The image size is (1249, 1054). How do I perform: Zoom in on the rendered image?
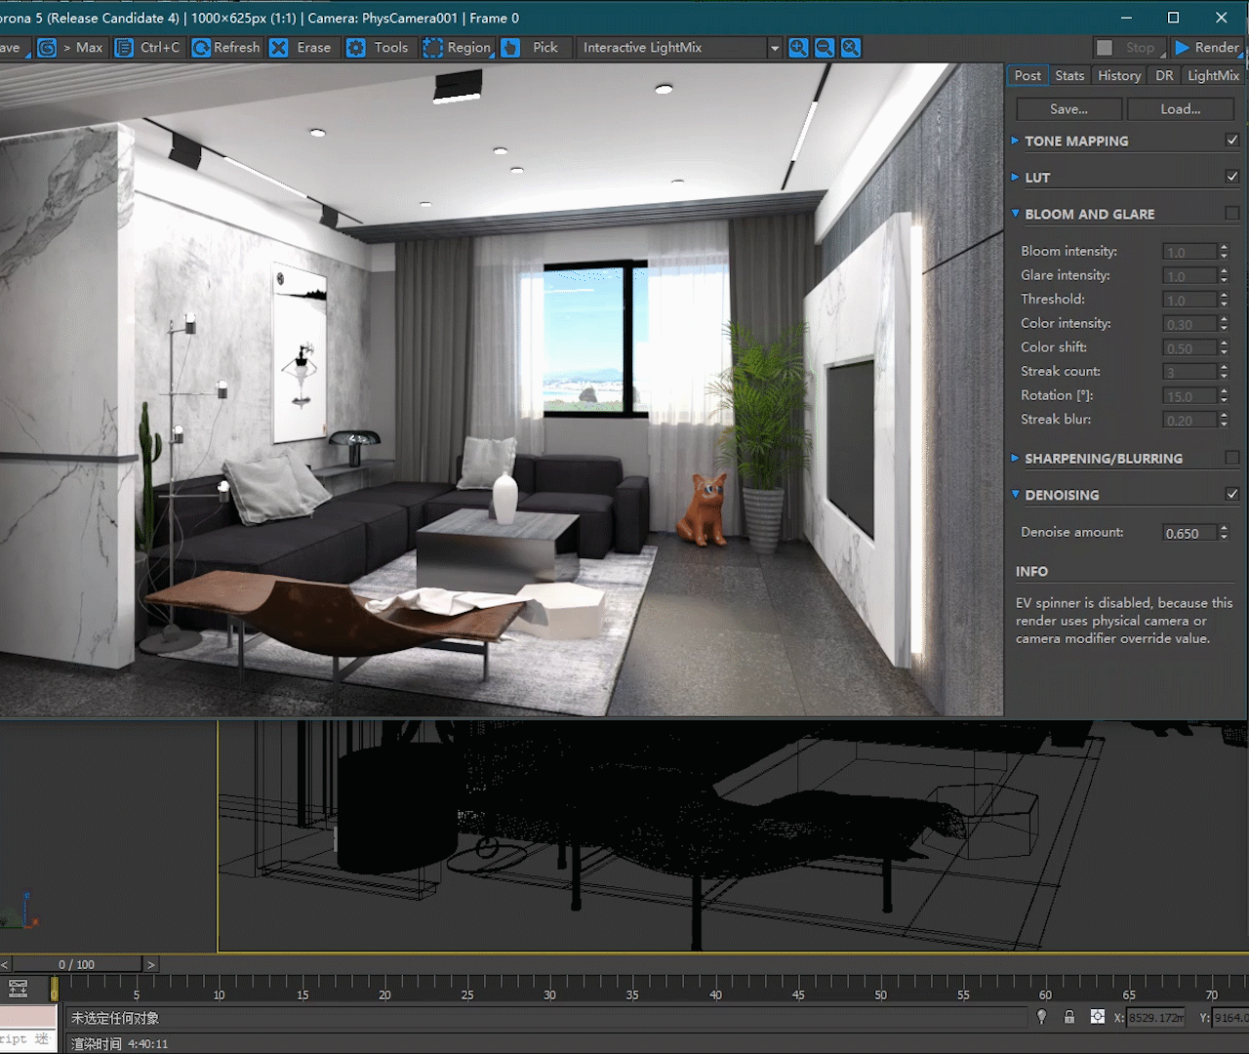pos(798,48)
